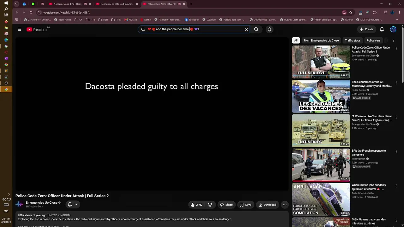The width and height of the screenshot is (404, 227).
Task: Open options for When routine jobs video
Action: 396,186
